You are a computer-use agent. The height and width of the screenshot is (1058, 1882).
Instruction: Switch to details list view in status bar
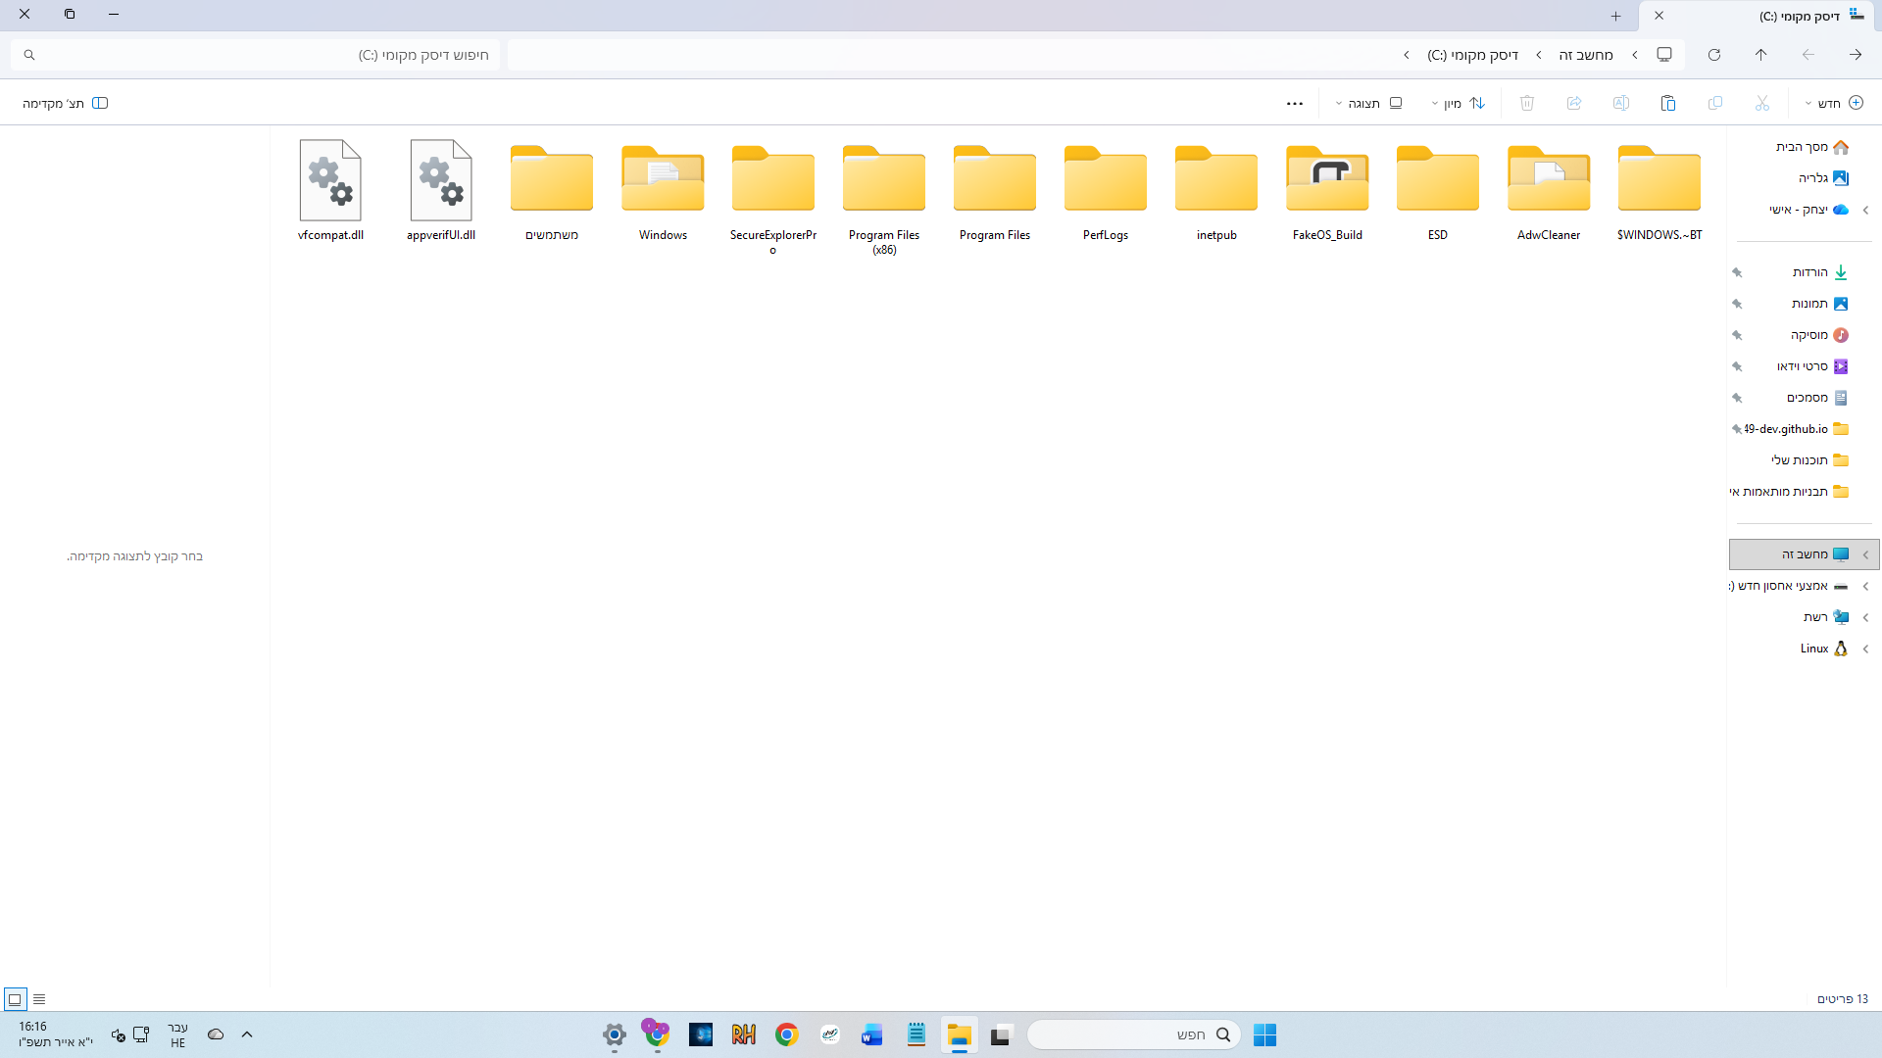(x=39, y=999)
